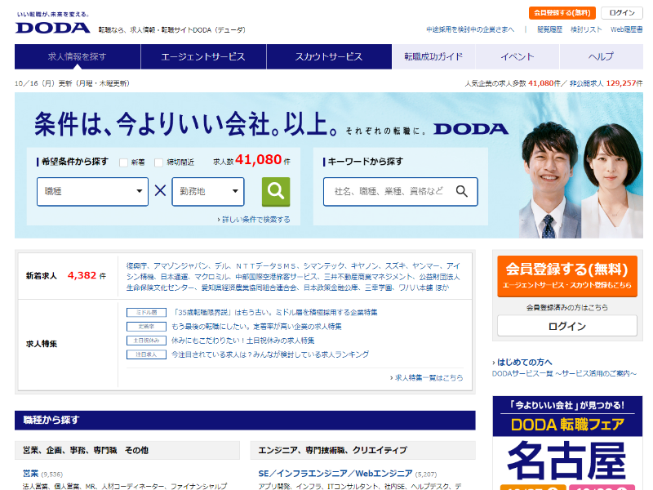Click the keyword search magnifier icon

(x=461, y=192)
